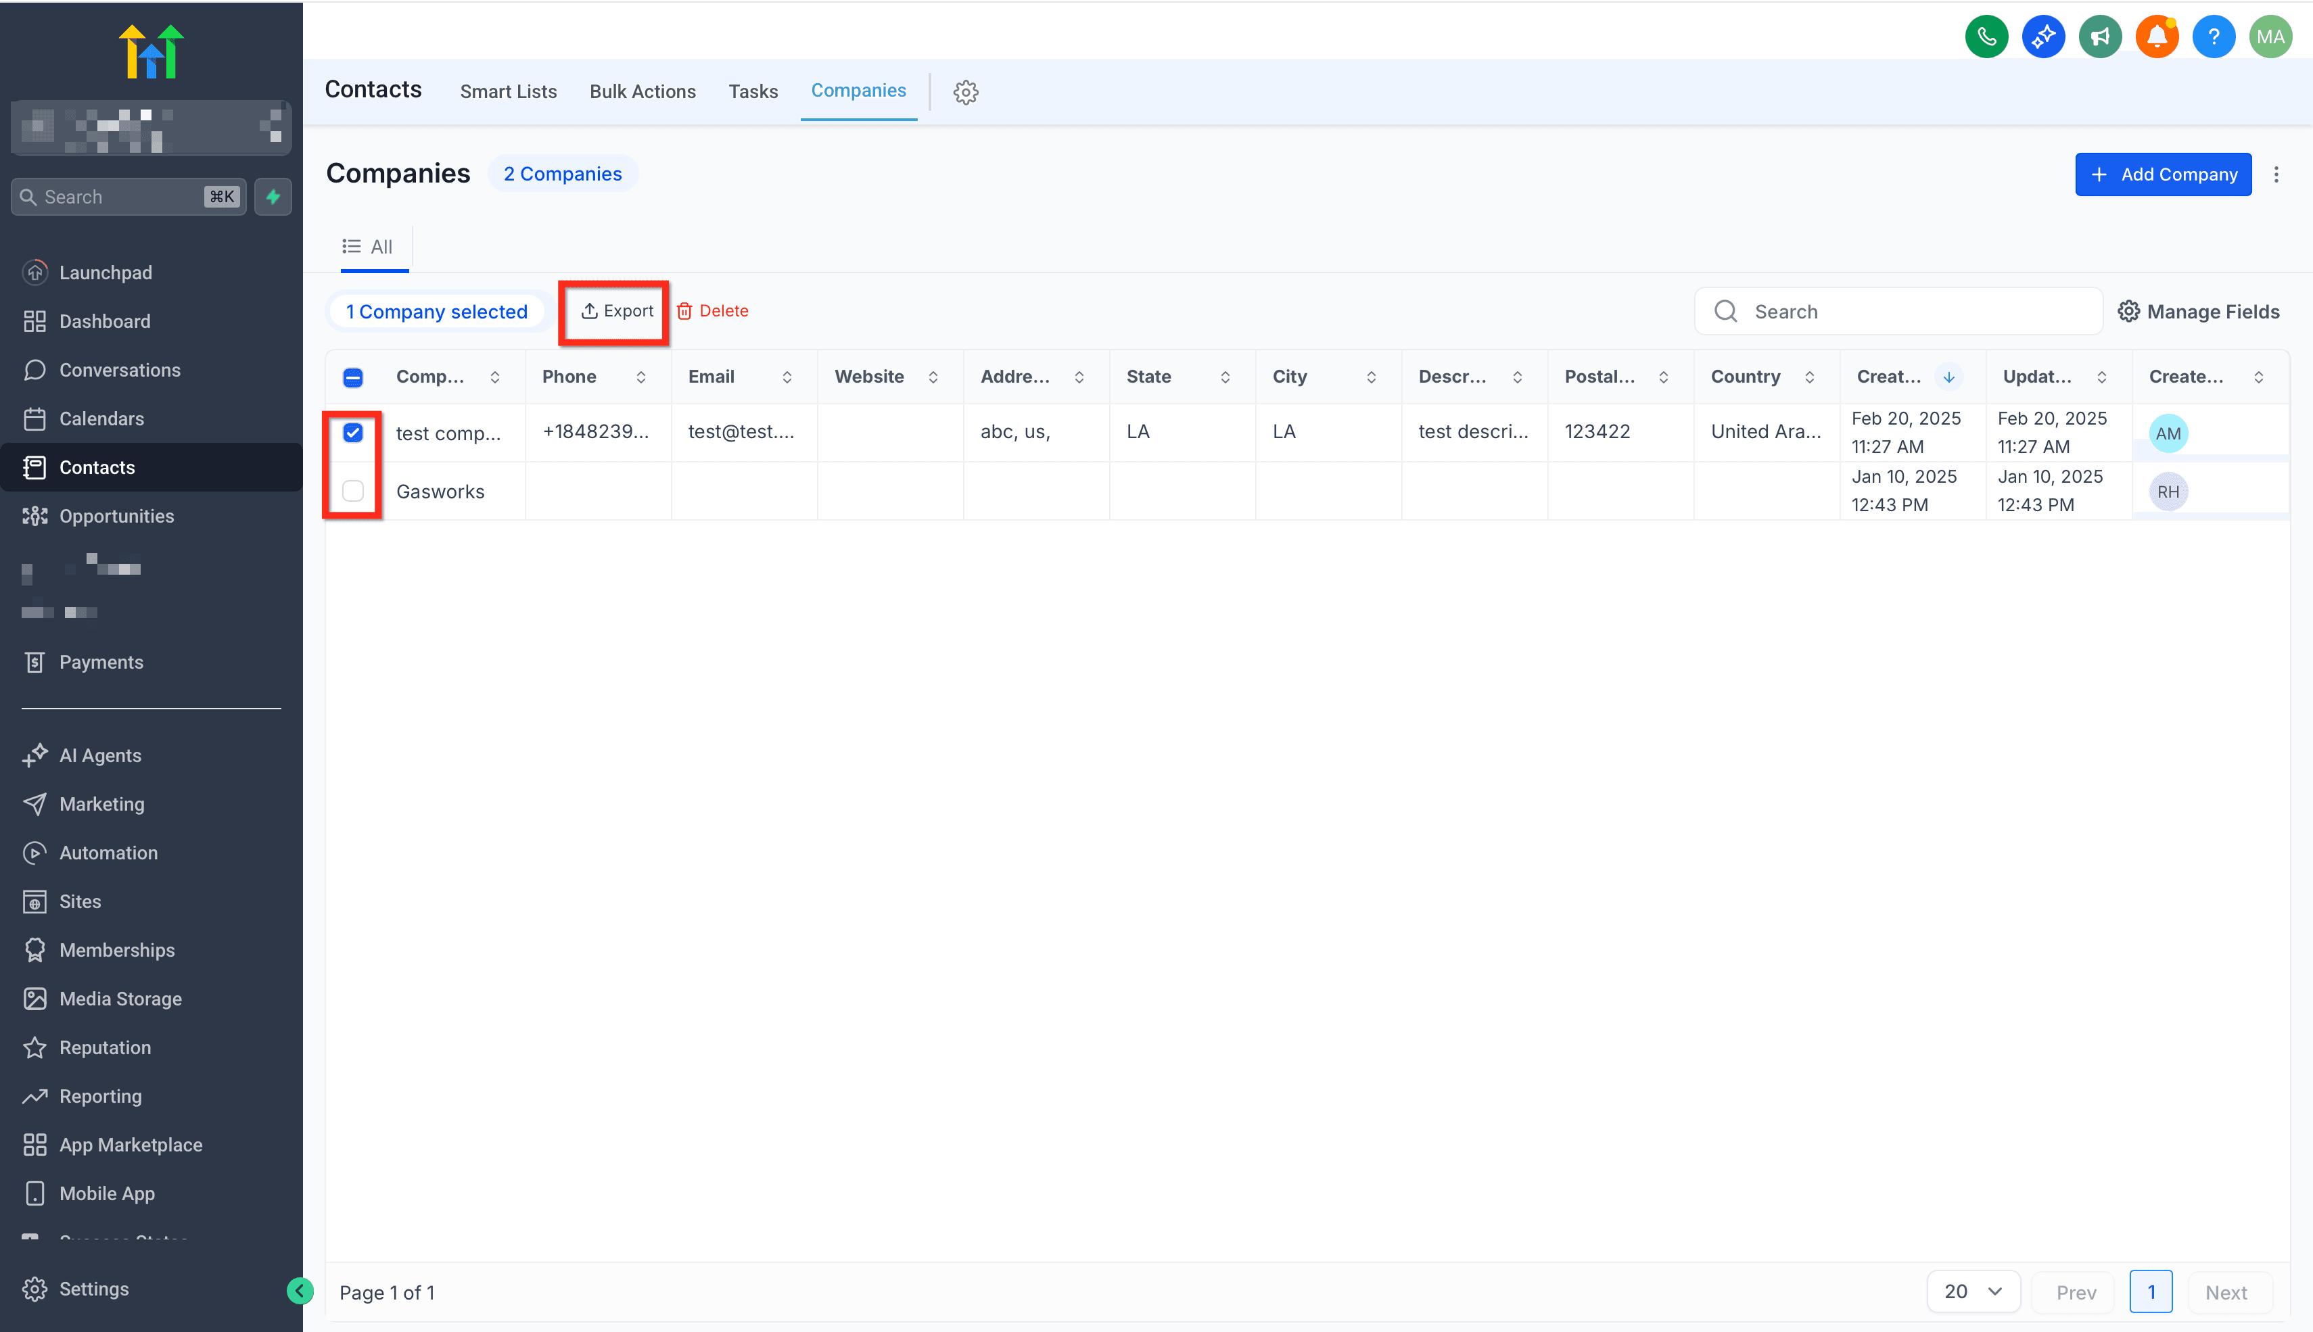Open the 20 per page dropdown
This screenshot has width=2313, height=1332.
tap(1973, 1291)
